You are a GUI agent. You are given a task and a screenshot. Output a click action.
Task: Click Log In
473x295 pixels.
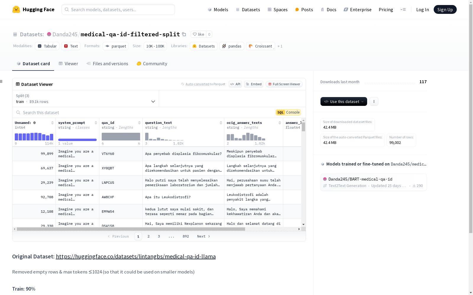click(422, 9)
